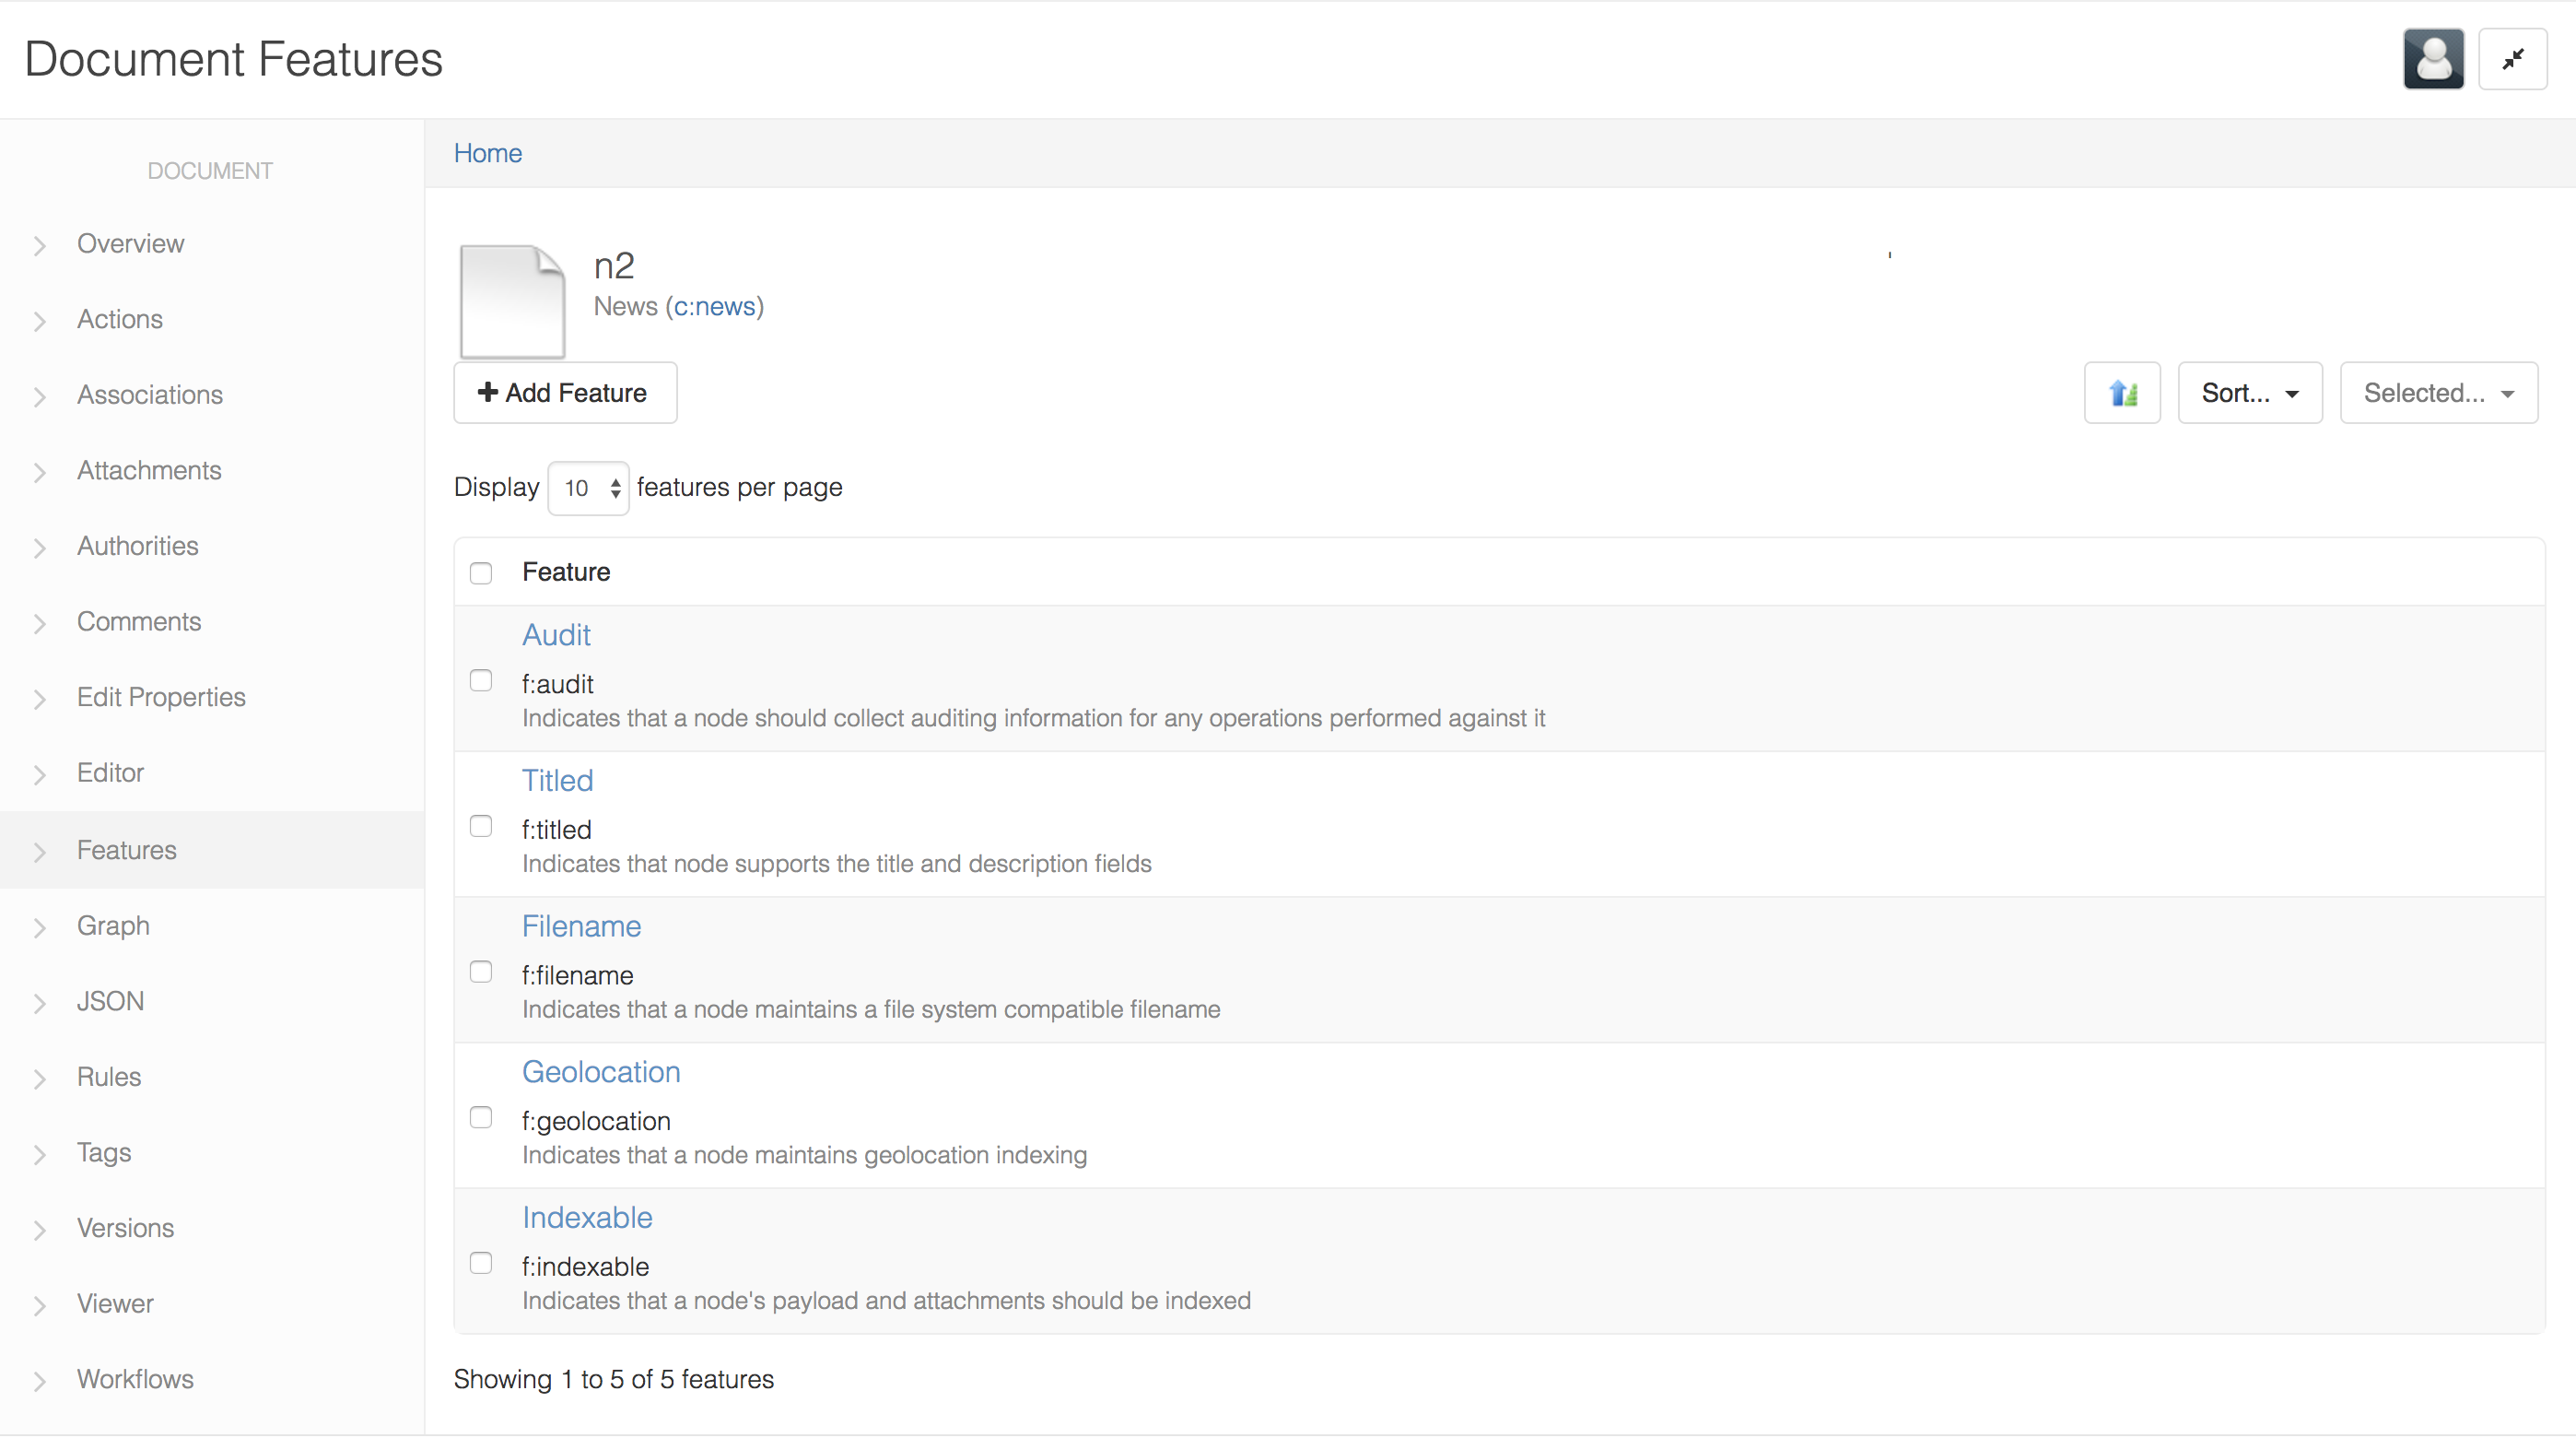Follow the Home breadcrumb link
This screenshot has width=2576, height=1438.
487,153
